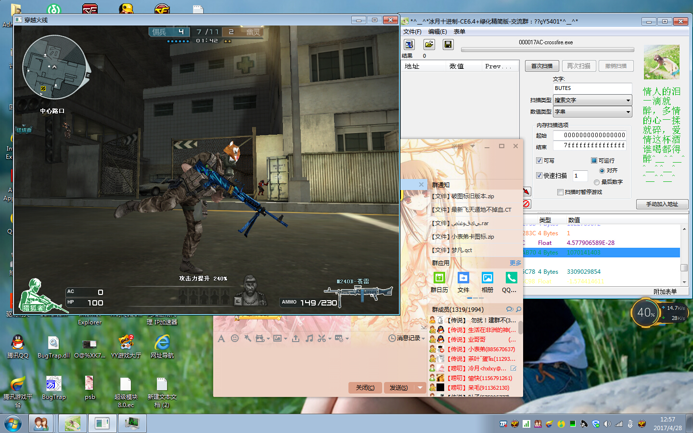
Task: Click the 文字 input field containing BUTES
Action: [x=592, y=88]
